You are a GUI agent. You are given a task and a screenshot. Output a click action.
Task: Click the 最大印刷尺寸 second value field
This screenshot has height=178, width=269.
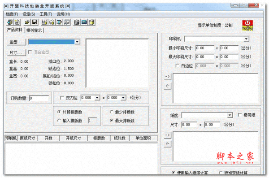point(229,57)
